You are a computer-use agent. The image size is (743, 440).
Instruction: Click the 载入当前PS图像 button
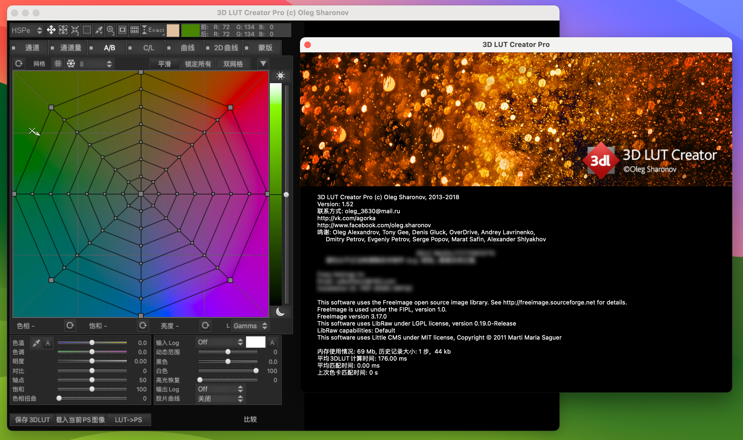coord(81,419)
